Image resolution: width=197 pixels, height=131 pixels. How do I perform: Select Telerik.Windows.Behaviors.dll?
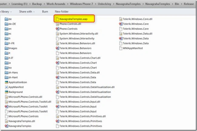(x=75, y=43)
